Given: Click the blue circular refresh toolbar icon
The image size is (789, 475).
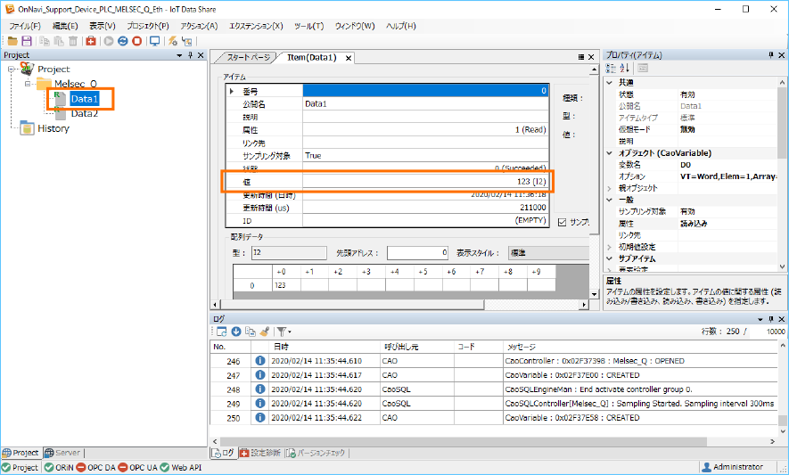Looking at the screenshot, I should pos(123,41).
